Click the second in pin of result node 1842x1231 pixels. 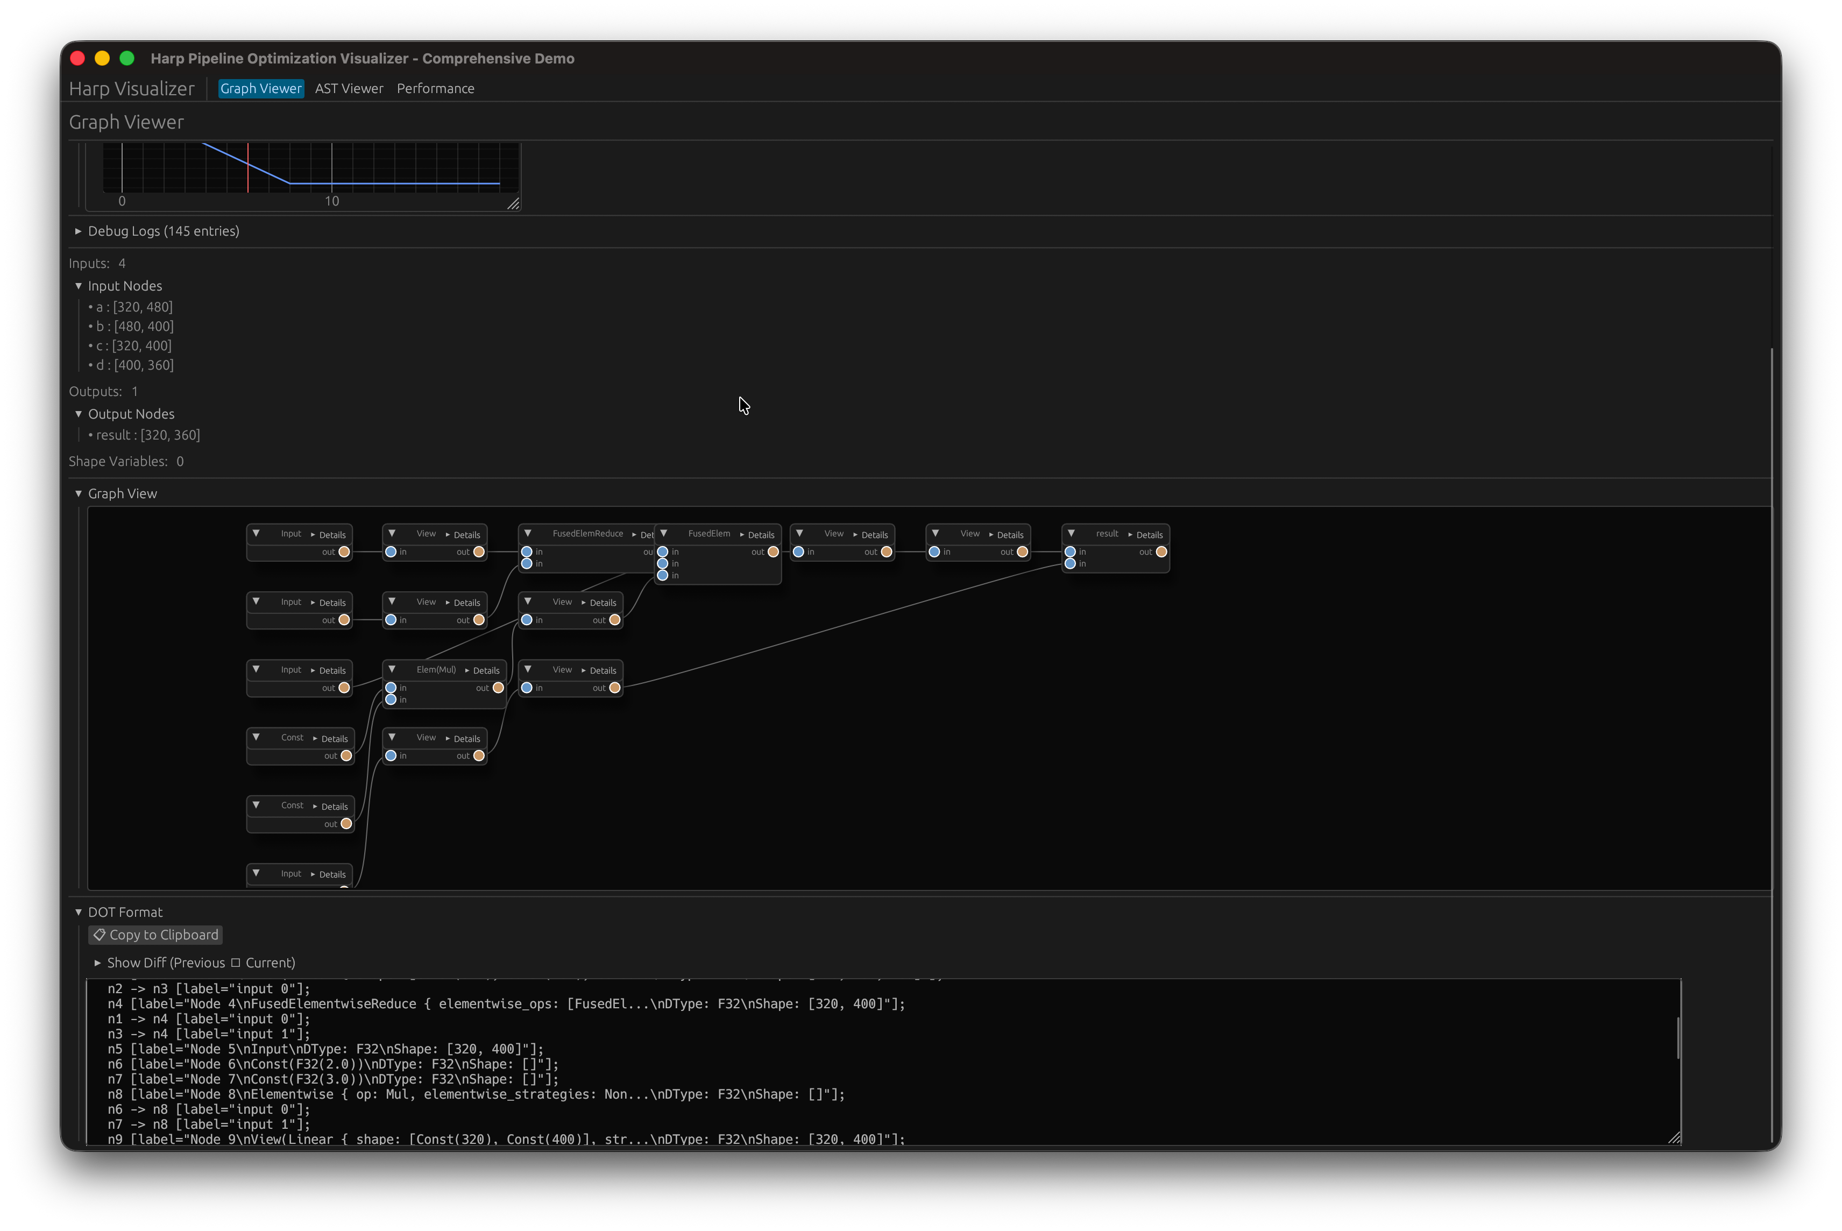click(1069, 564)
